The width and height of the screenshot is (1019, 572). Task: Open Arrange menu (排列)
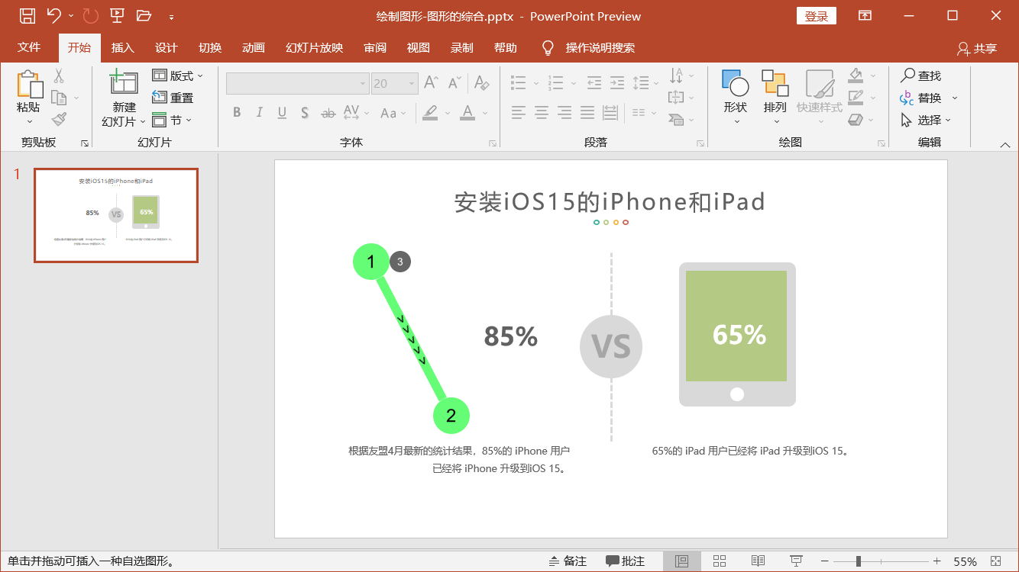click(775, 98)
